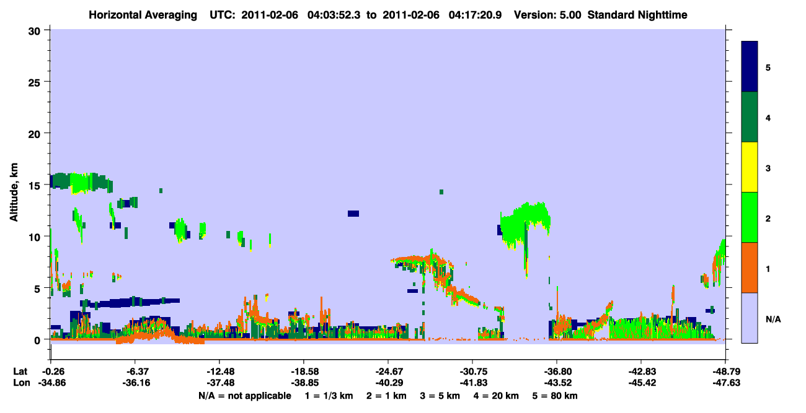Click the start time '04:03:52.3' in title
This screenshot has width=806, height=413.
pos(333,15)
